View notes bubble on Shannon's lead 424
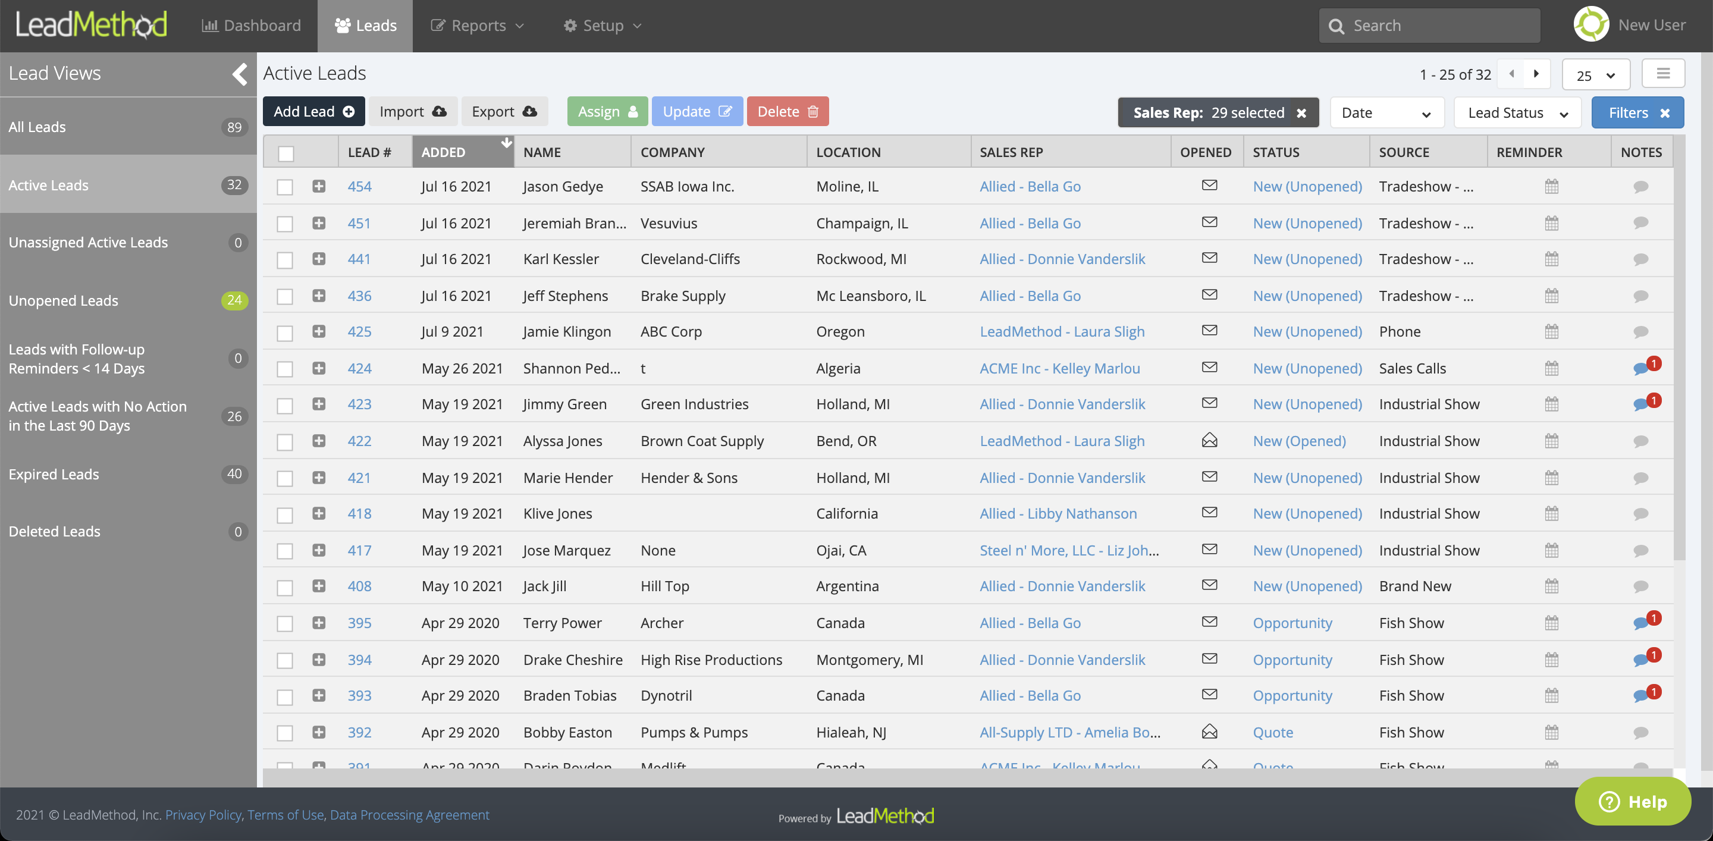 1641,368
